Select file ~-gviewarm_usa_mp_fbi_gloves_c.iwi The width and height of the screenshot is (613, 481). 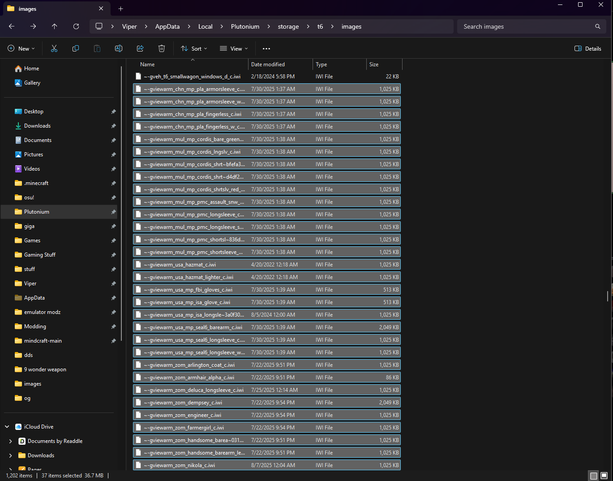(267, 290)
